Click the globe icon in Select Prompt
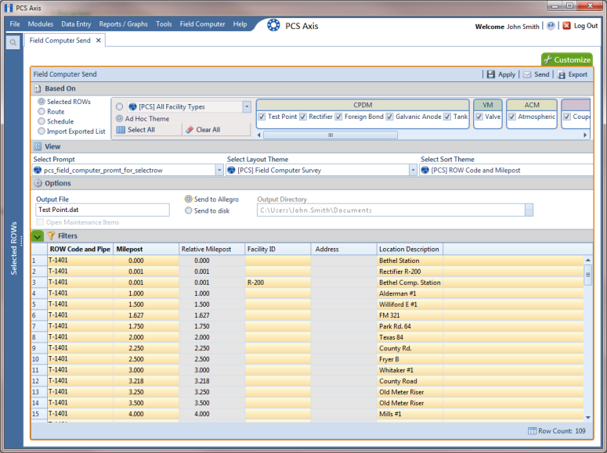Image resolution: width=607 pixels, height=453 pixels. click(x=38, y=171)
